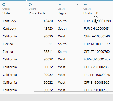Click South region in FUR-CH-10000454 row
The image size is (113, 101).
tap(62, 29)
